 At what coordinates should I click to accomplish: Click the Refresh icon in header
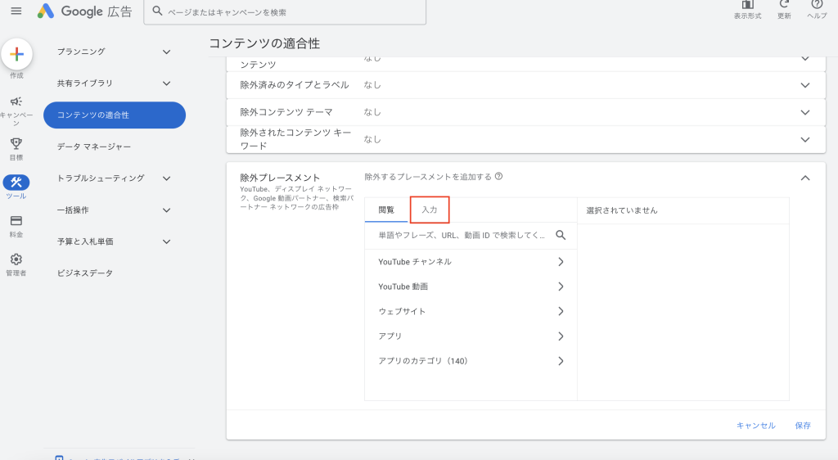click(784, 5)
